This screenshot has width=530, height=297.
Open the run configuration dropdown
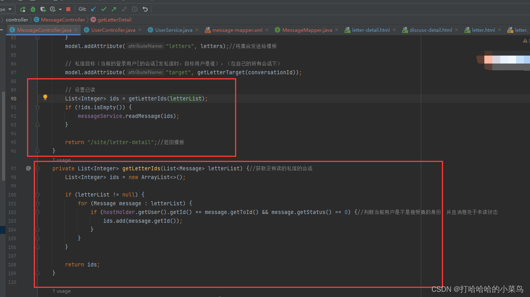point(7,9)
